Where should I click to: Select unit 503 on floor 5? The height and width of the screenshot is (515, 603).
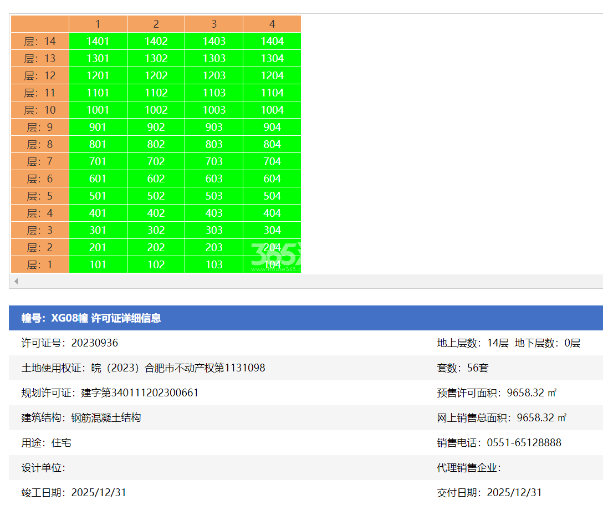[214, 196]
